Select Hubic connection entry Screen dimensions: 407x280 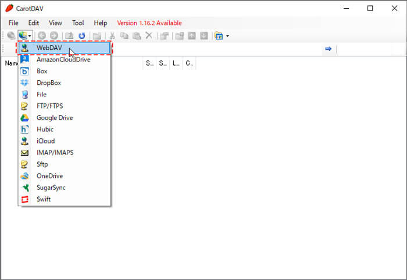coord(65,130)
